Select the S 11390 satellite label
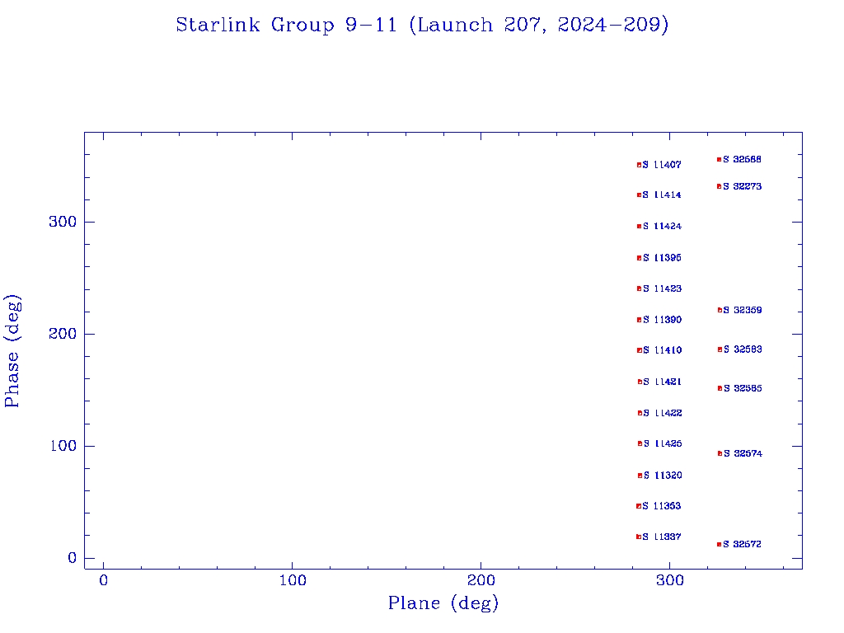Viewport: 844px width, 633px height. point(662,320)
